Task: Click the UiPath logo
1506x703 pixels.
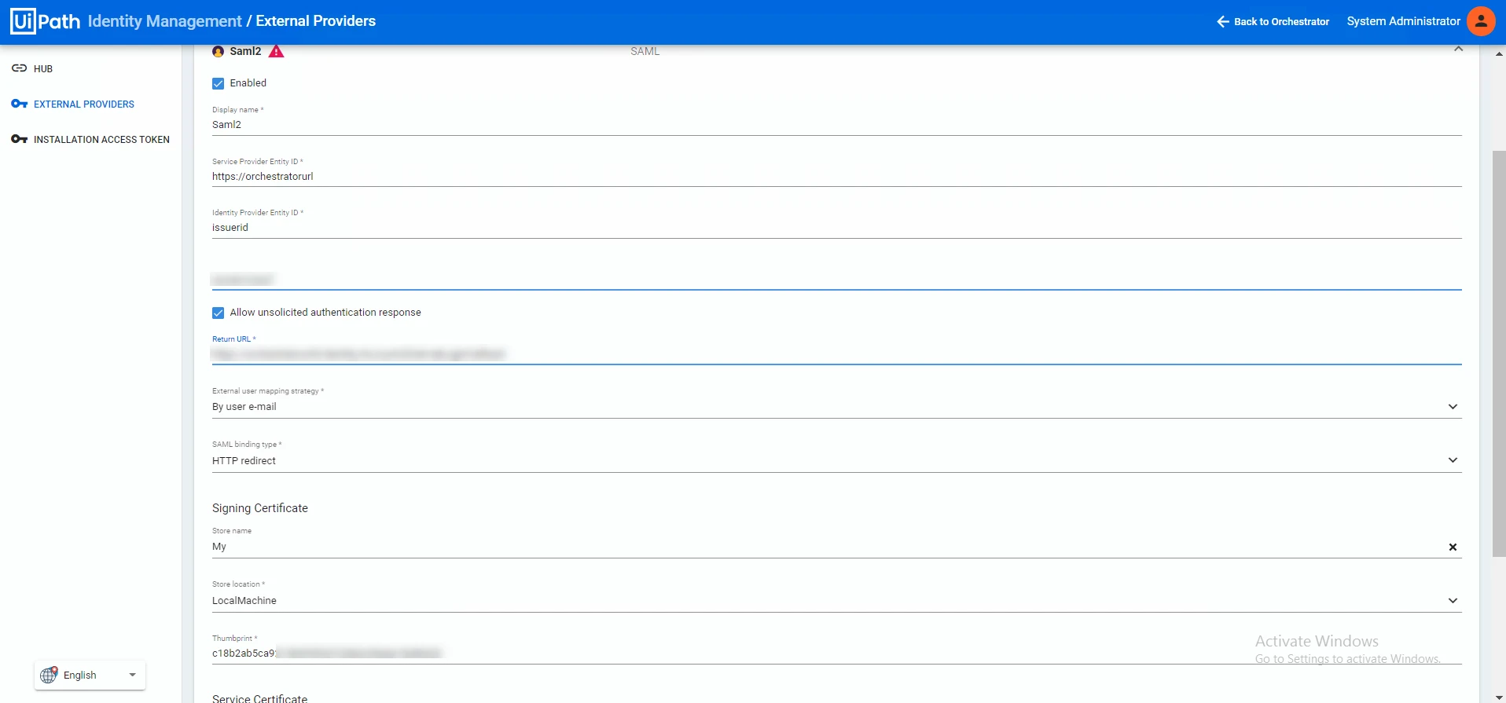Action: [x=46, y=21]
